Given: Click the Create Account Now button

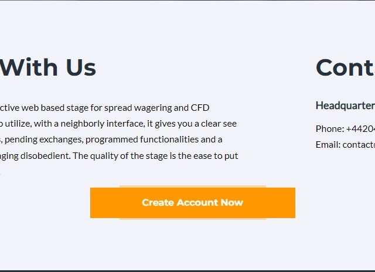Looking at the screenshot, I should [192, 203].
